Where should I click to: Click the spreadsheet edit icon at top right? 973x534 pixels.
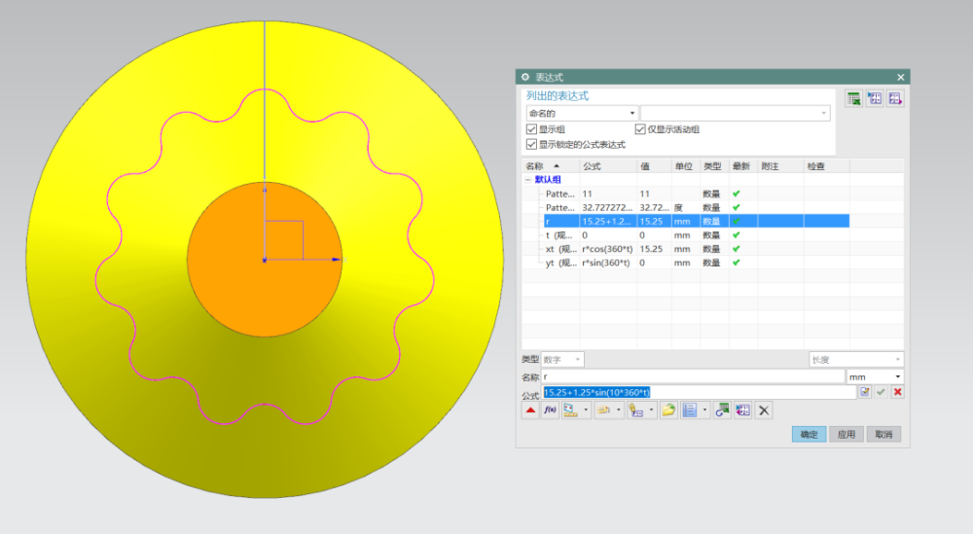853,98
